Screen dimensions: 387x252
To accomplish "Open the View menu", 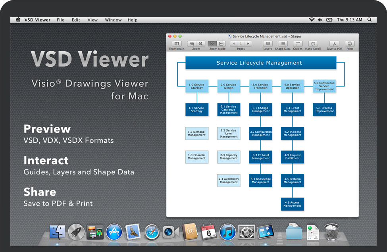I will click(92, 20).
